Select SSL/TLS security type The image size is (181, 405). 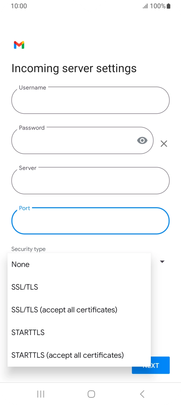(25, 287)
